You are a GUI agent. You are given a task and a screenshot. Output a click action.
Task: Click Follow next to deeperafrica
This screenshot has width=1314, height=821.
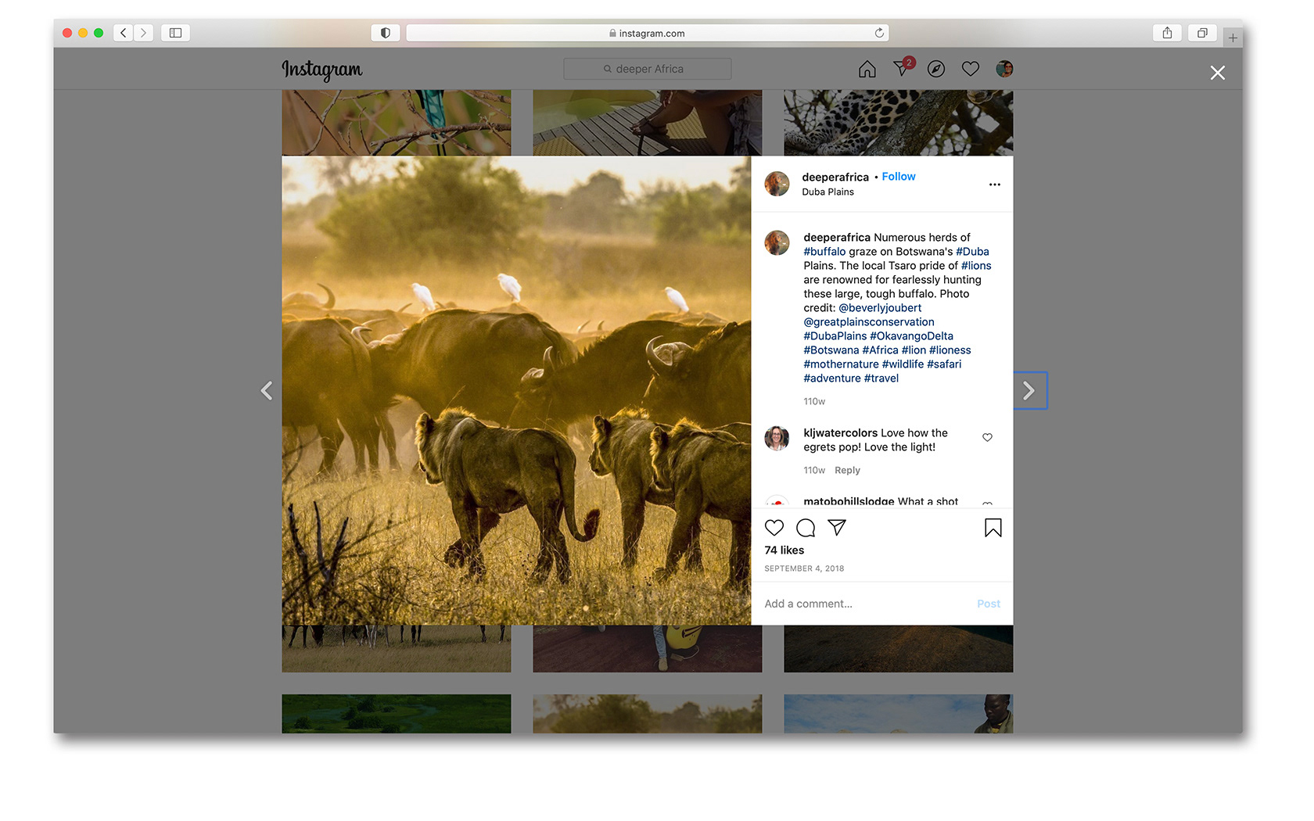coord(899,177)
